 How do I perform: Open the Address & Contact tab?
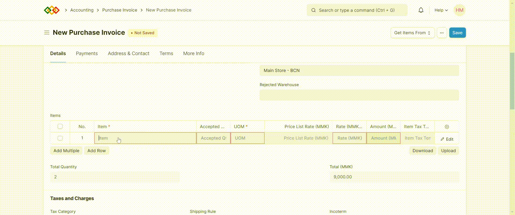click(128, 53)
